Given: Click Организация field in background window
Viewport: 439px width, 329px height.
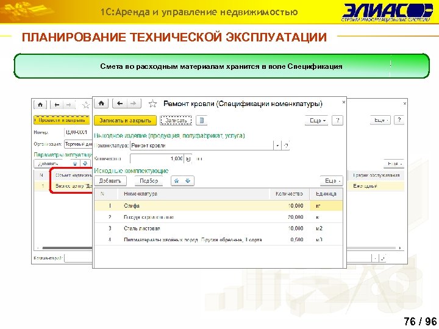Looking at the screenshot, I should [x=78, y=144].
